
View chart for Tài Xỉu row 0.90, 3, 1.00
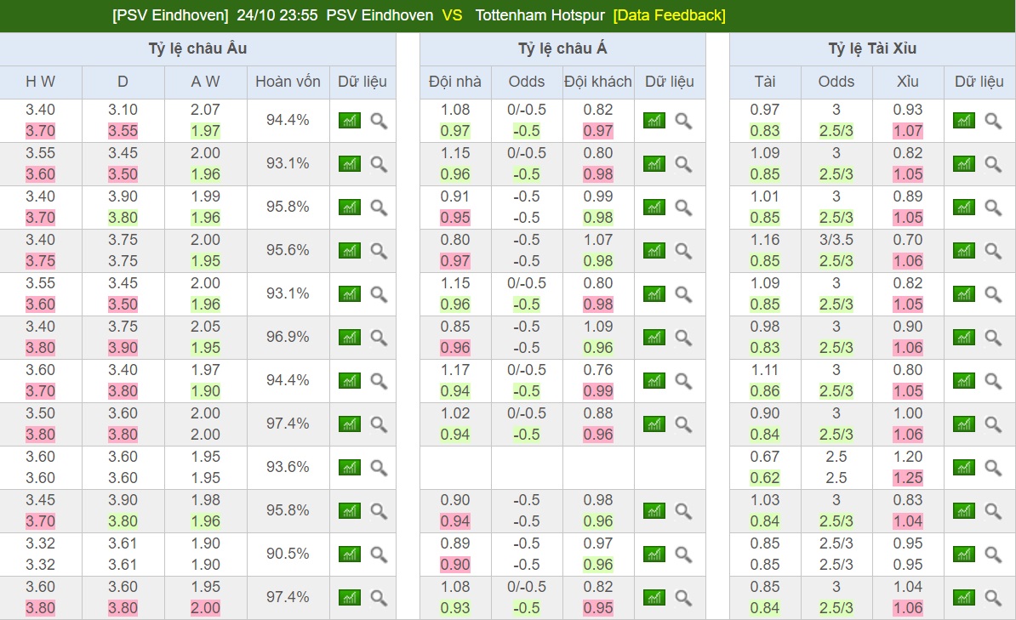pyautogui.click(x=963, y=424)
